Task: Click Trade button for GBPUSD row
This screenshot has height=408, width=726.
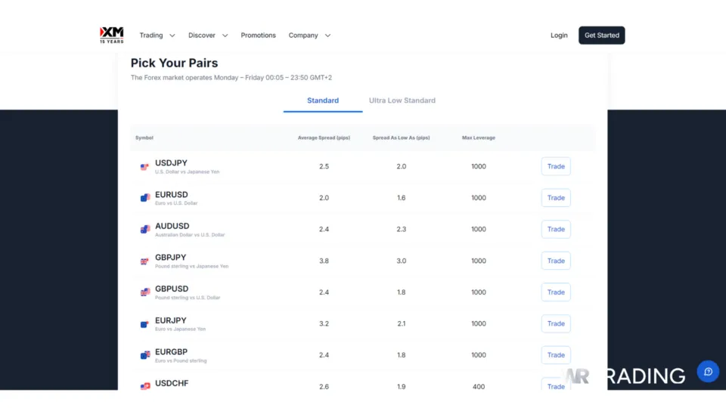Action: click(556, 292)
